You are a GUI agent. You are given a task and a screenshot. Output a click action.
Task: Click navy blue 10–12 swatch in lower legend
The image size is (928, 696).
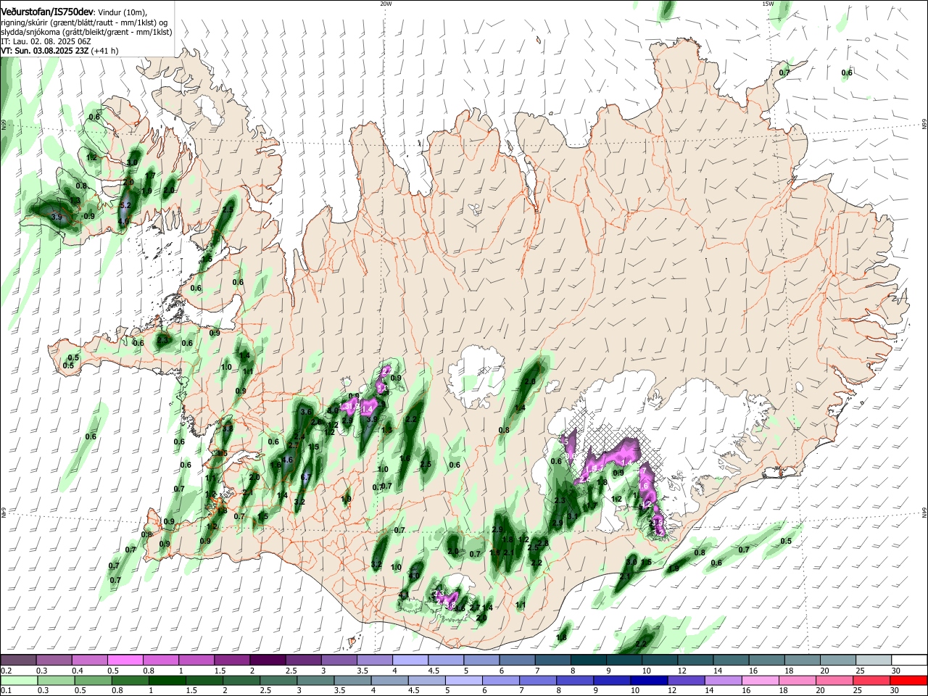click(x=649, y=681)
